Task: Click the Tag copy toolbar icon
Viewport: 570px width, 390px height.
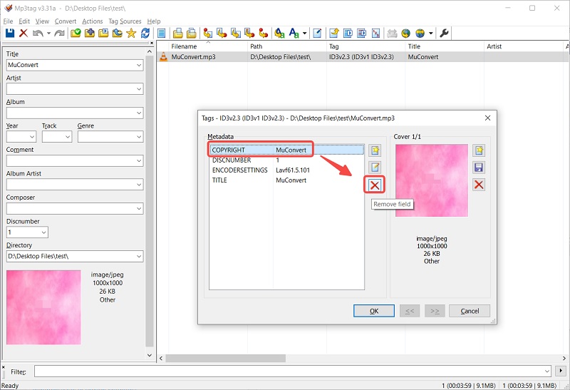Action: coord(177,33)
